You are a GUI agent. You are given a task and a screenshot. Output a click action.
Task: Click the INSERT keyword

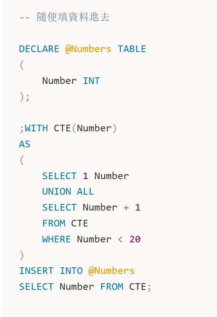click(x=36, y=271)
